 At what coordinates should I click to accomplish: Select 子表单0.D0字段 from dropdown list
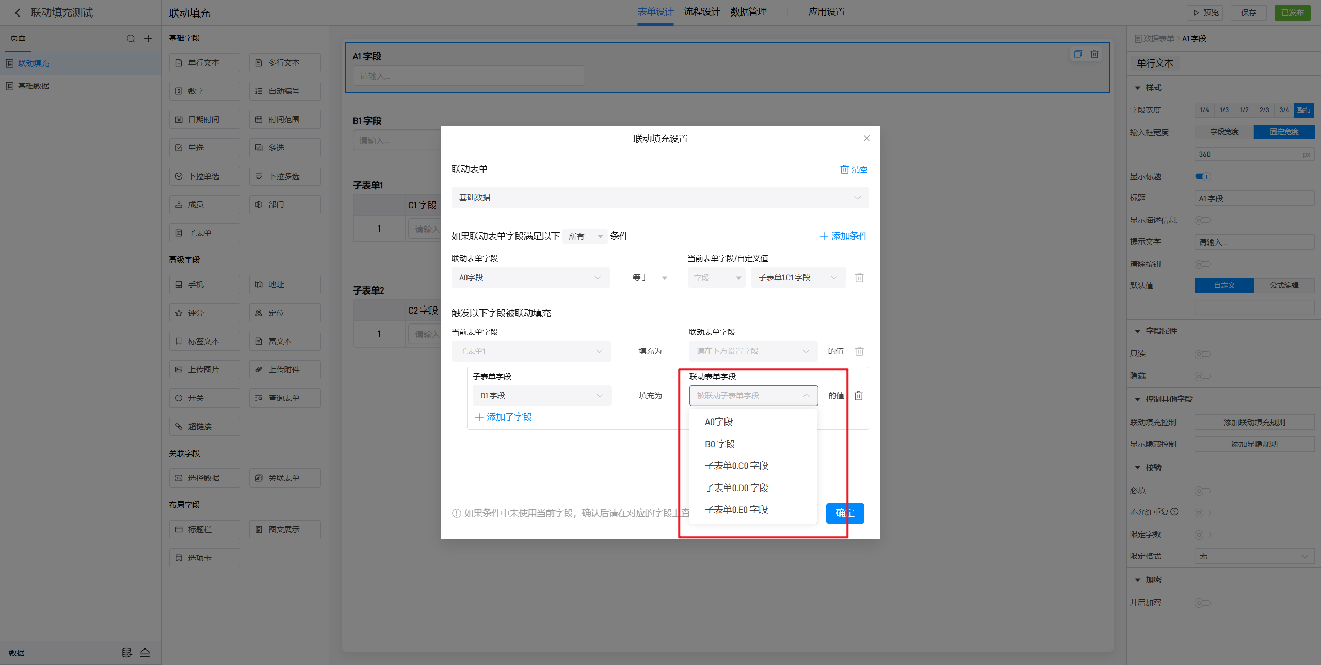click(736, 488)
